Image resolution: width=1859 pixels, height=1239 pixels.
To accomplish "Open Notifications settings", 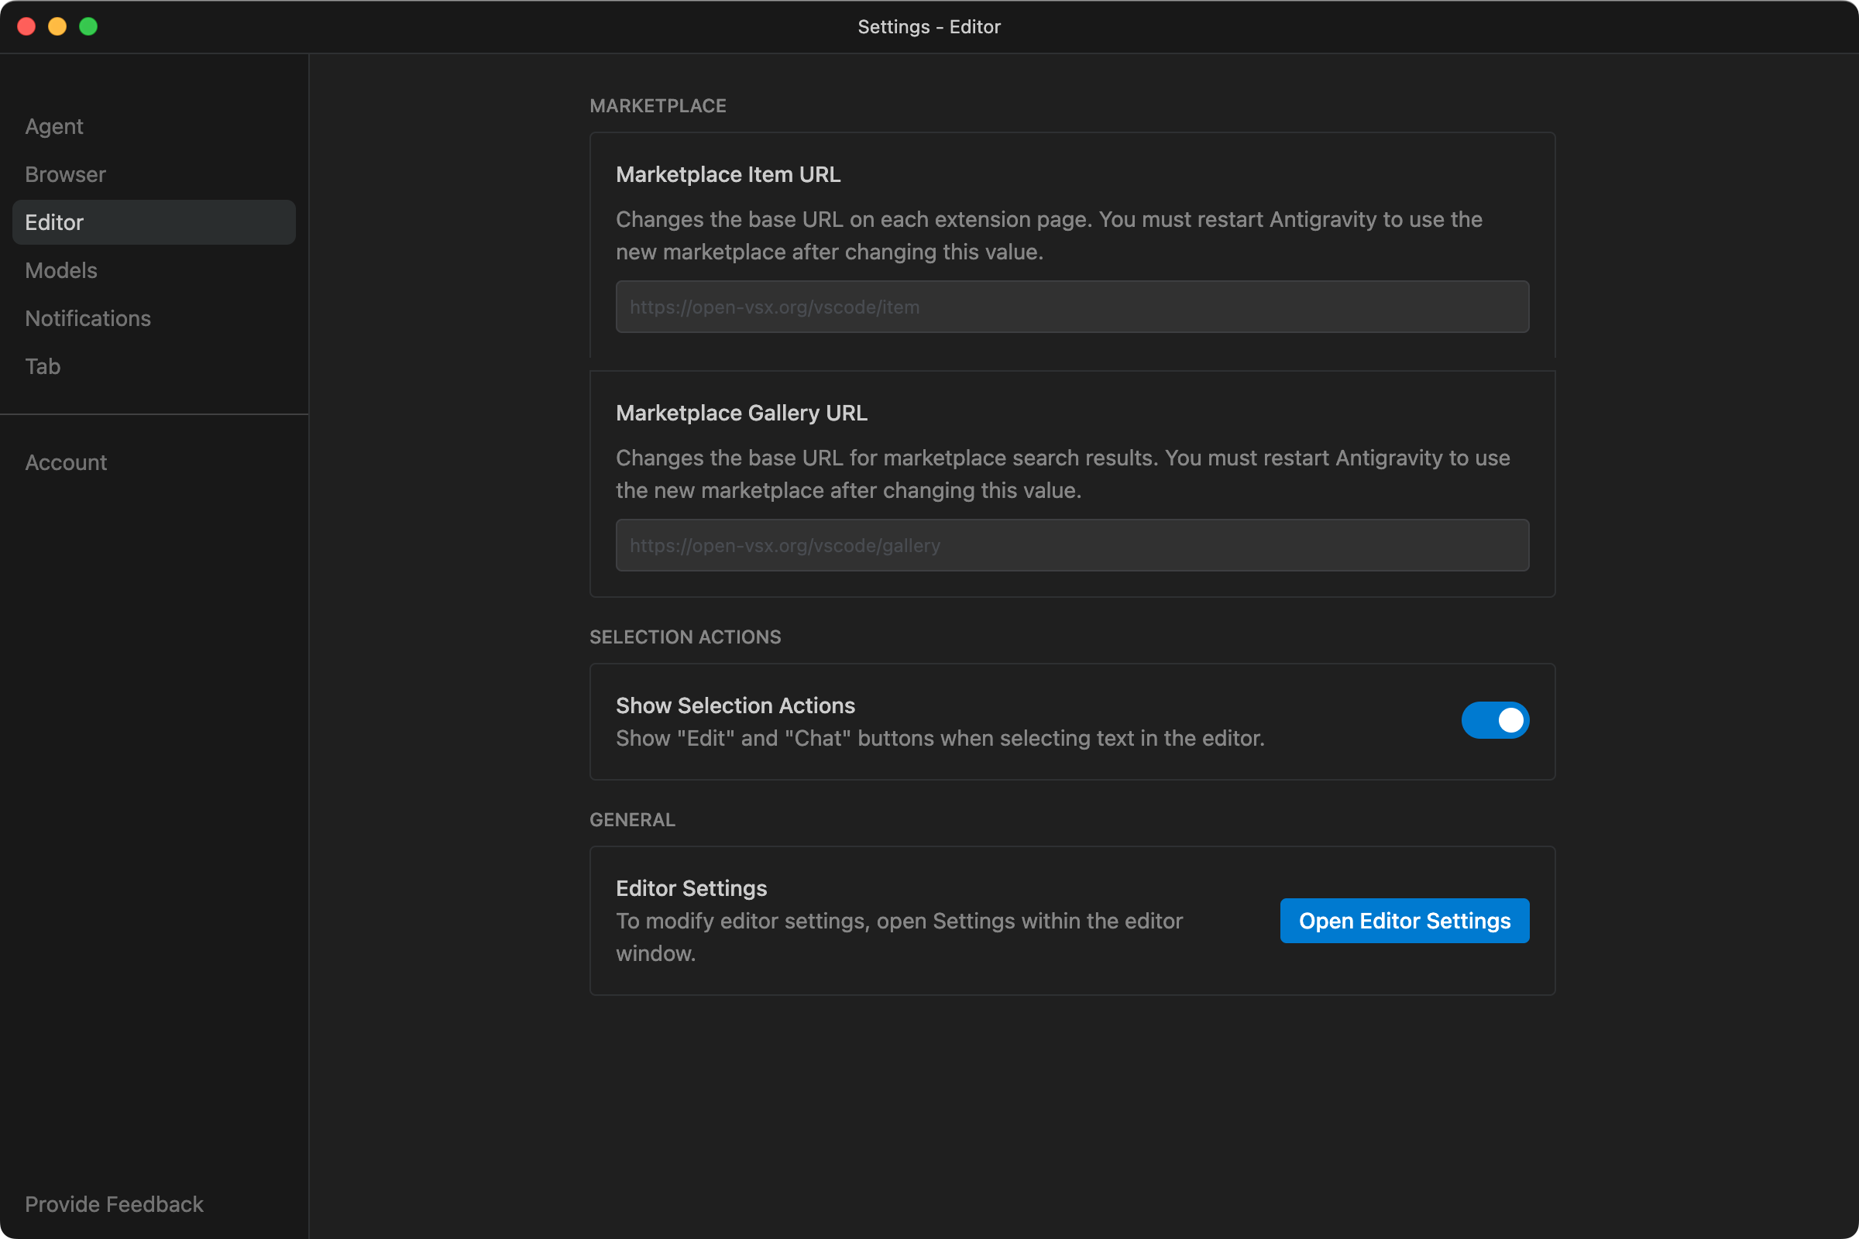I will (88, 318).
